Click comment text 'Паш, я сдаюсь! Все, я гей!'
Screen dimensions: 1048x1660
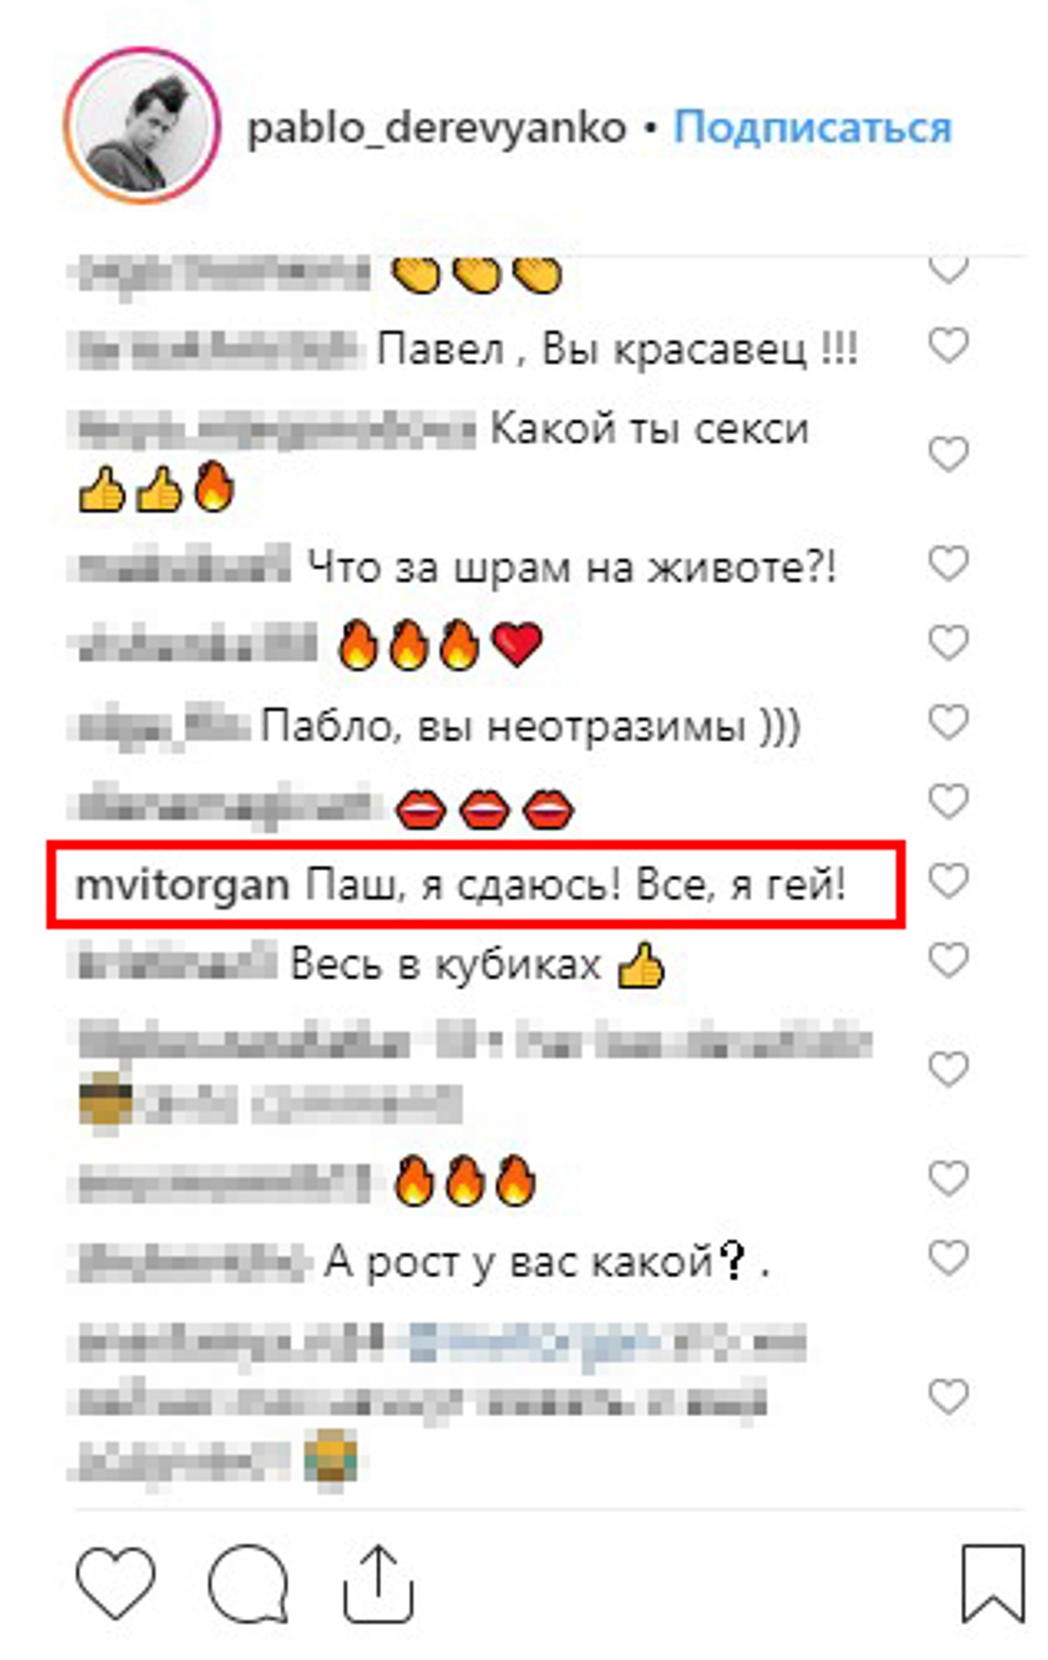(x=576, y=886)
